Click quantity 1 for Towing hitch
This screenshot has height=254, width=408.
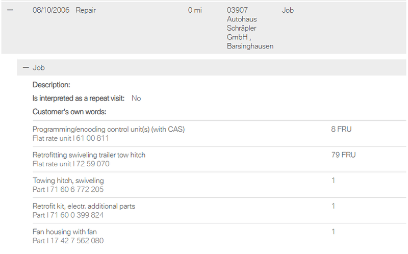[334, 181]
